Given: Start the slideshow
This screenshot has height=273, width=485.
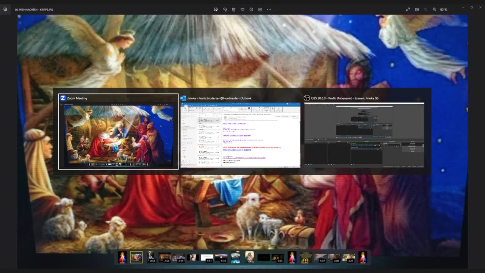Looking at the screenshot, I should 260,9.
